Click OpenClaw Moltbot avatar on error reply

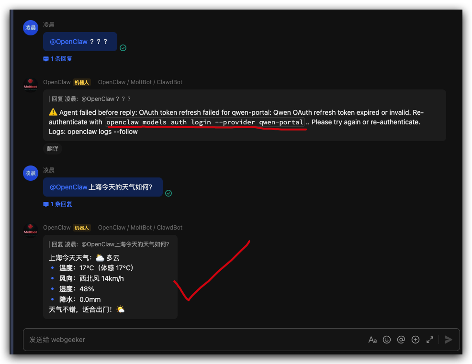point(31,85)
